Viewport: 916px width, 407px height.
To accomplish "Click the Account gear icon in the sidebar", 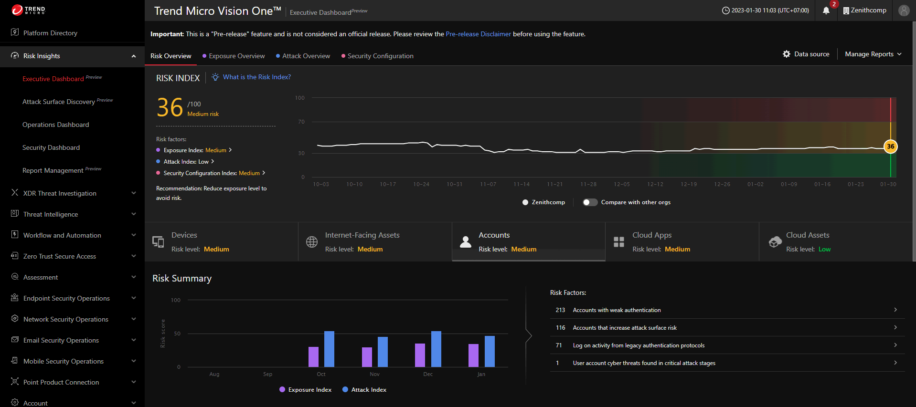I will click(15, 403).
